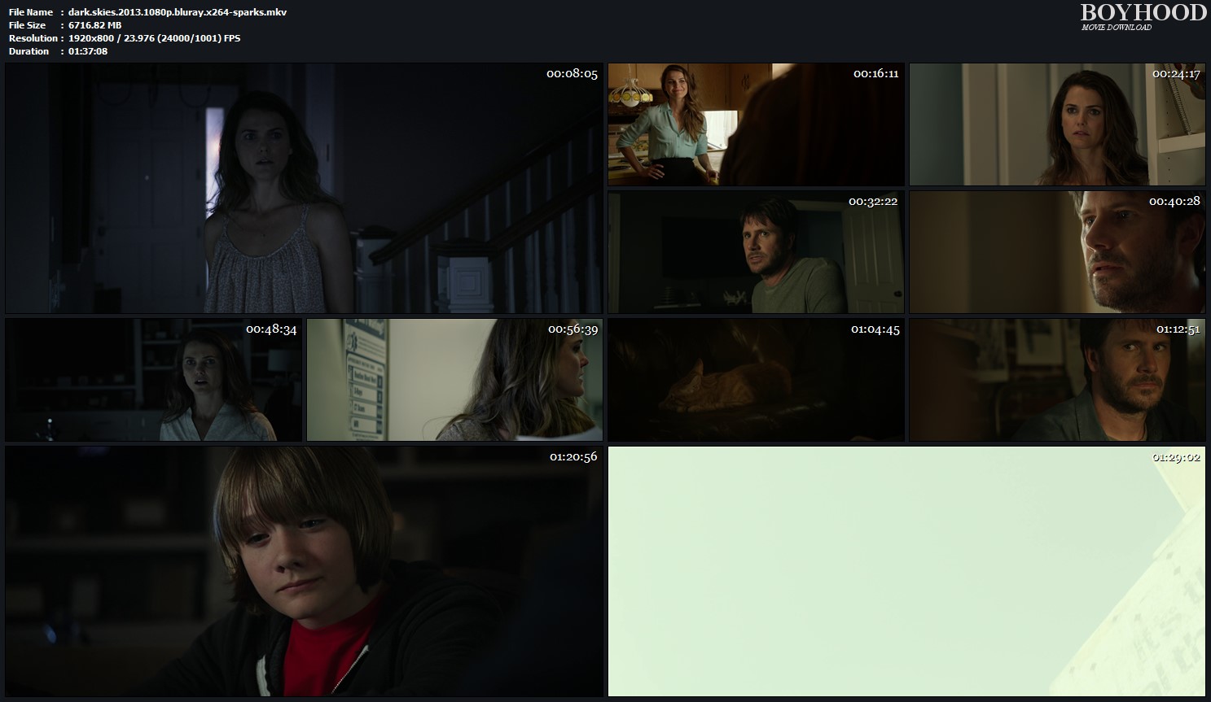The width and height of the screenshot is (1211, 702).
Task: Click the 'Resolution' label
Action: (x=33, y=38)
